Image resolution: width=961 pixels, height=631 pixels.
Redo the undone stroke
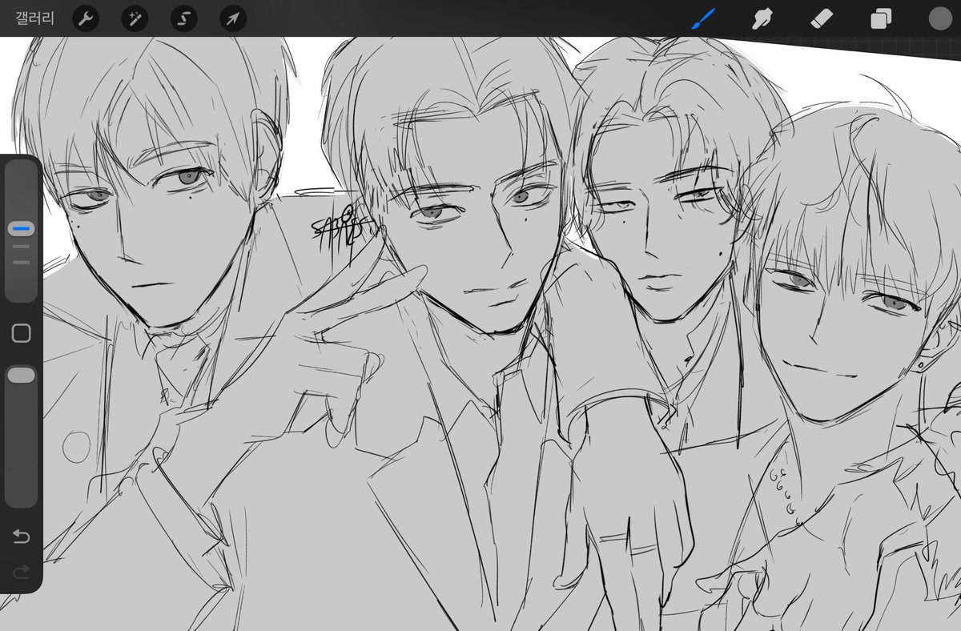pos(22,572)
